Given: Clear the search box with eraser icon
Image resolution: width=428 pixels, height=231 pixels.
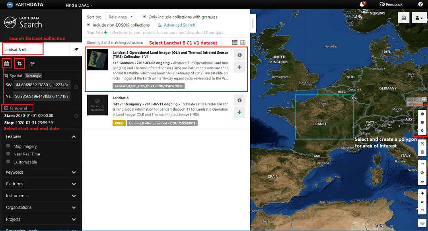Looking at the screenshot, I should pos(76,49).
